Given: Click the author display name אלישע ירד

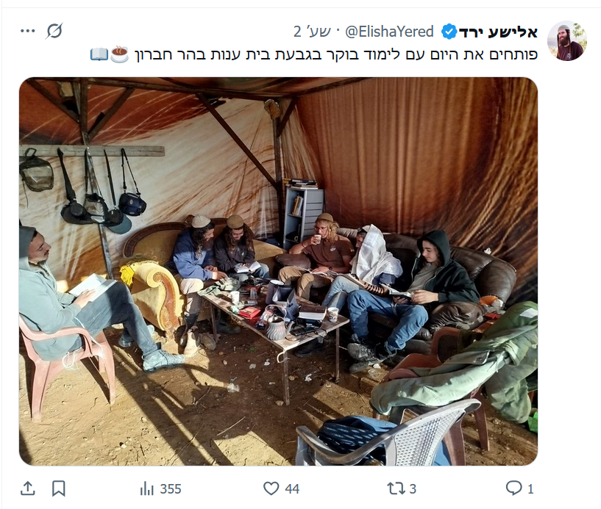Looking at the screenshot, I should click(498, 32).
